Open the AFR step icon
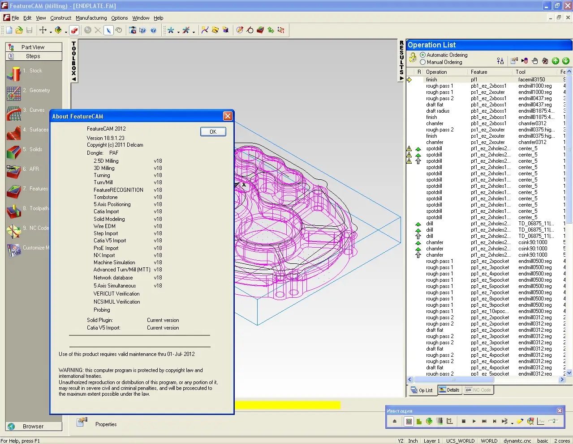 13,172
